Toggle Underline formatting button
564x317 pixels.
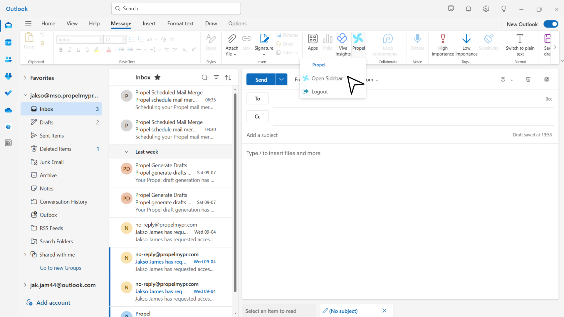tap(78, 50)
